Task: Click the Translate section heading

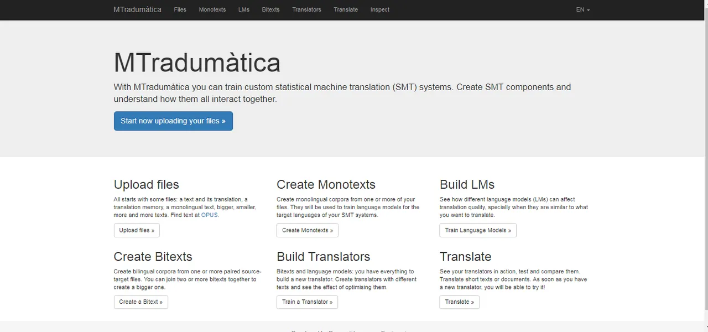Action: click(465, 257)
